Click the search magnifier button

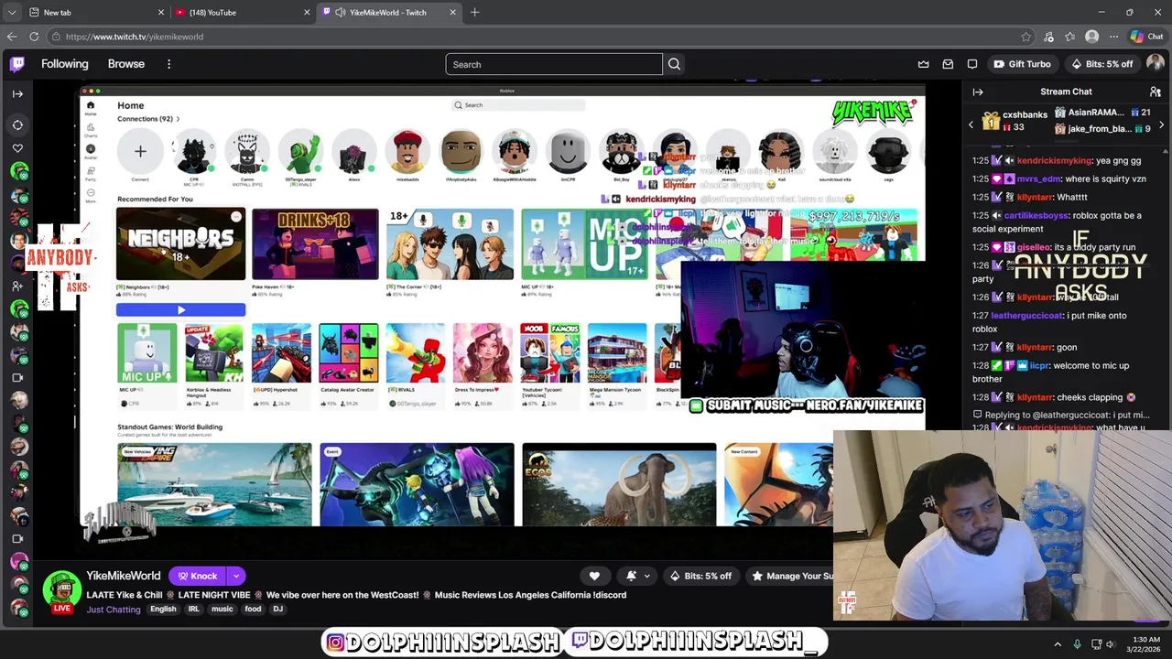674,64
